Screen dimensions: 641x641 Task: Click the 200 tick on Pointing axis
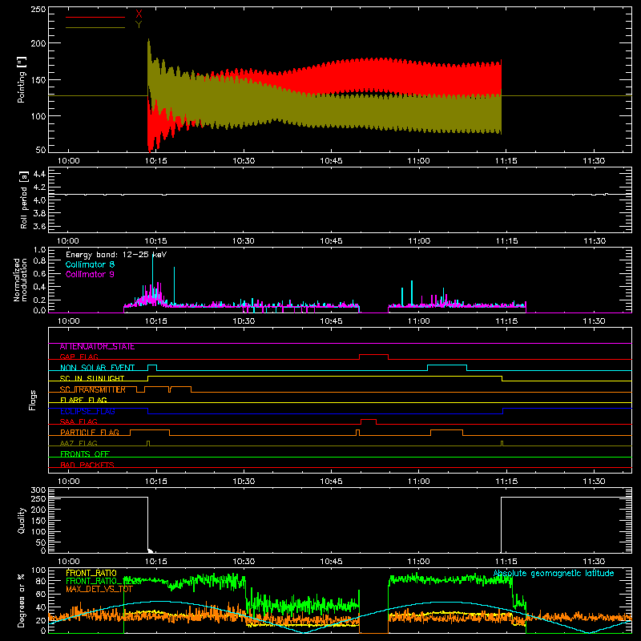point(38,43)
